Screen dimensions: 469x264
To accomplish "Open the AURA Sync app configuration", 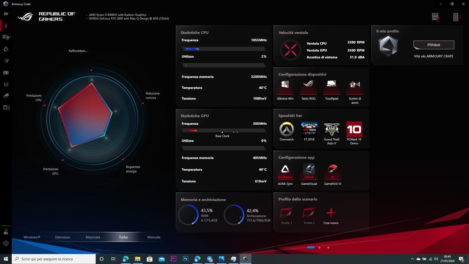I will pyautogui.click(x=285, y=170).
